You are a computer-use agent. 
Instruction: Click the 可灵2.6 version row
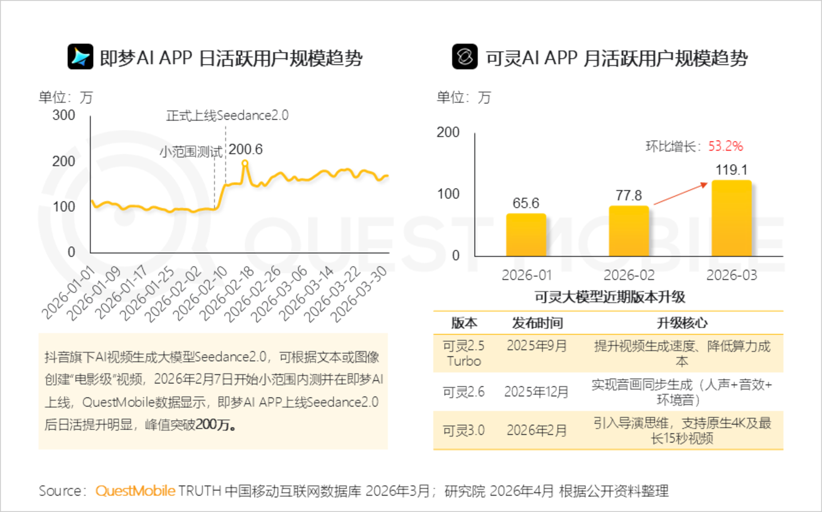[x=608, y=392]
